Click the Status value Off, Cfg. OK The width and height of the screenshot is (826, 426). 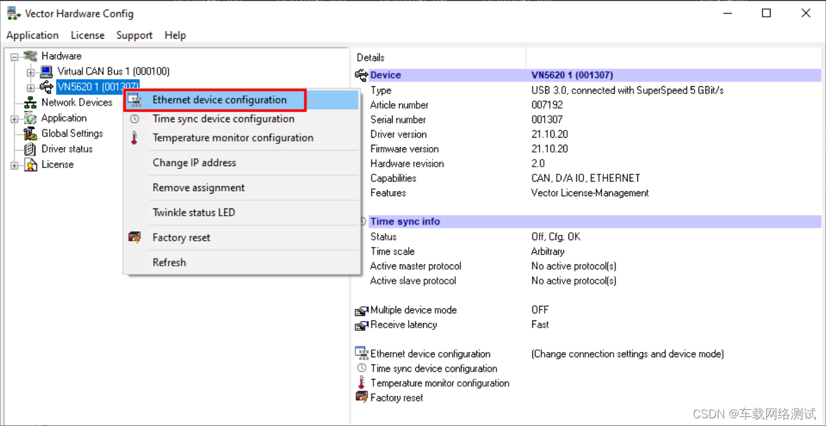click(556, 237)
